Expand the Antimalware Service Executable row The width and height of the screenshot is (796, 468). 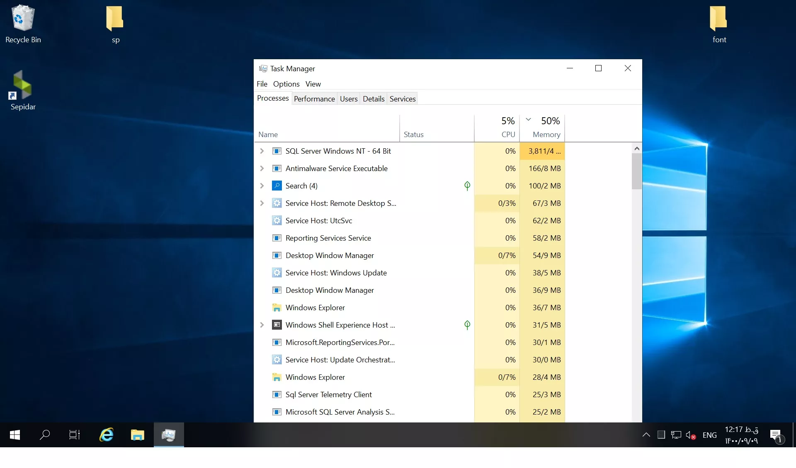click(x=262, y=169)
